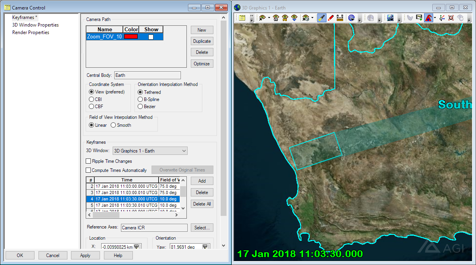Click Delete All keyframes button
This screenshot has height=265, width=476.
[x=202, y=204]
